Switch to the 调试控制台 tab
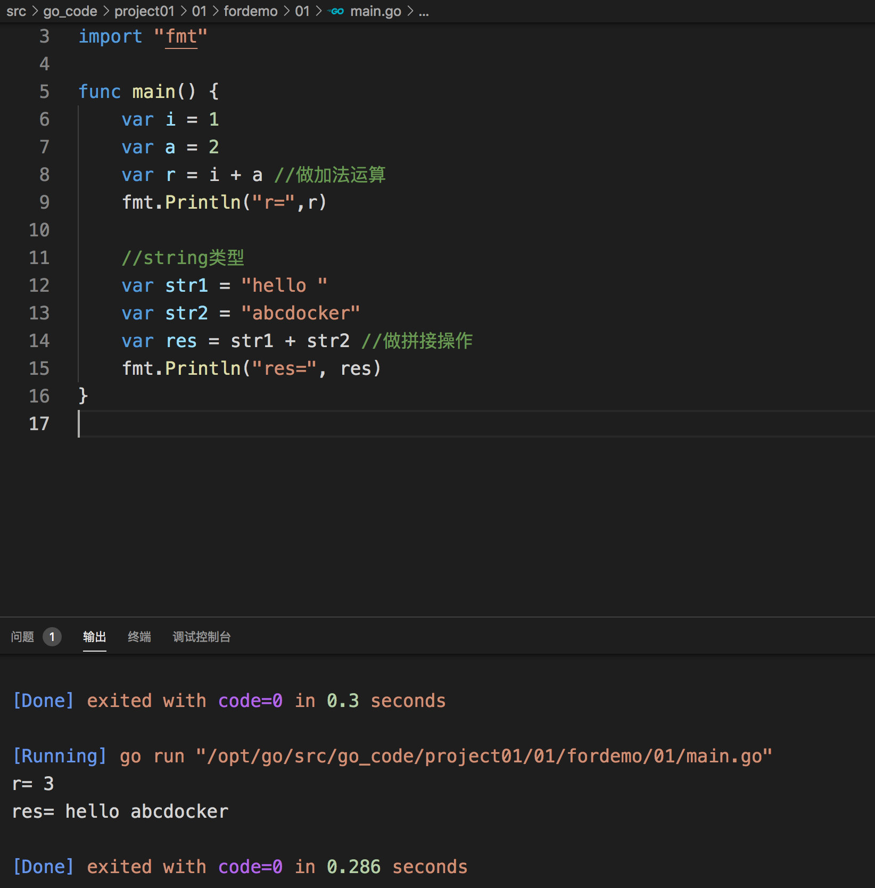 [201, 637]
